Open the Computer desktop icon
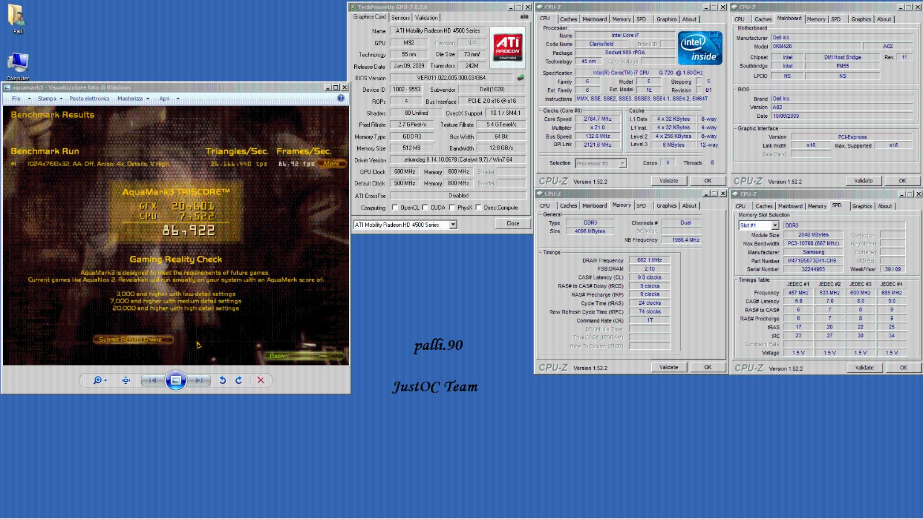Viewport: 923px width, 519px height. click(17, 67)
